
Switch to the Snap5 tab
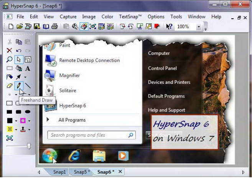[x=81, y=172]
